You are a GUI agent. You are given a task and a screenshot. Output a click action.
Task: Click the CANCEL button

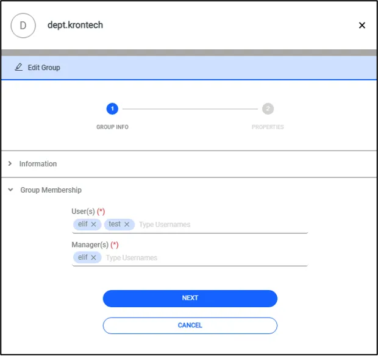point(190,326)
